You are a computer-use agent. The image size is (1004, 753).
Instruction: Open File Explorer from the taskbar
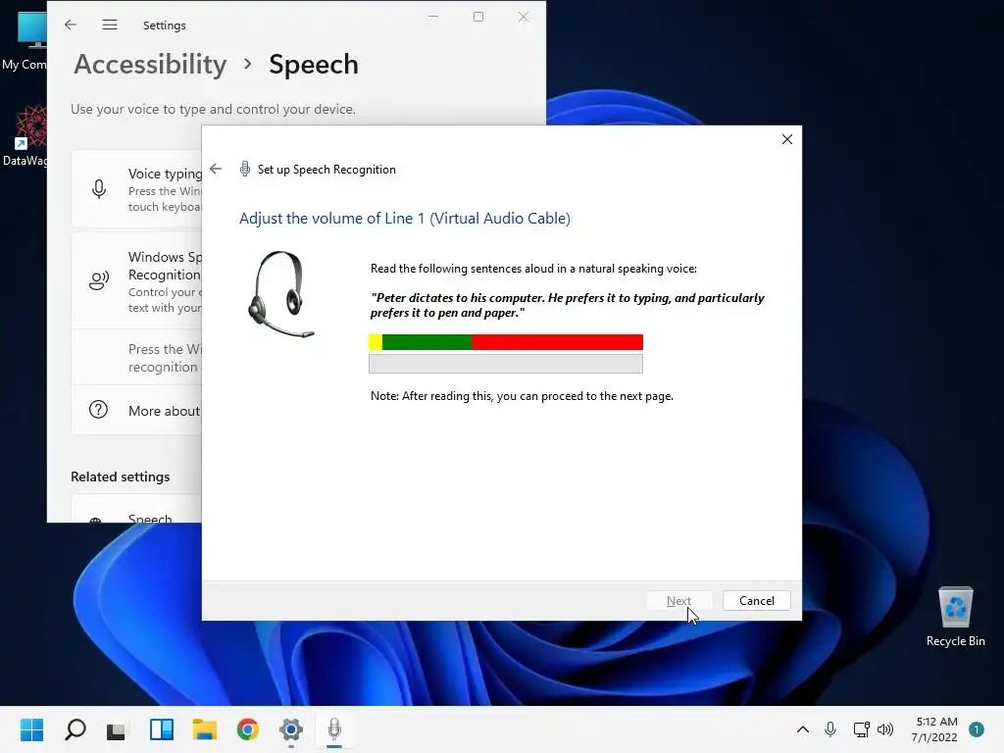coord(205,729)
